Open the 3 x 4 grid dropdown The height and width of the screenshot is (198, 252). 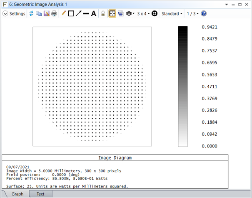click(144, 13)
